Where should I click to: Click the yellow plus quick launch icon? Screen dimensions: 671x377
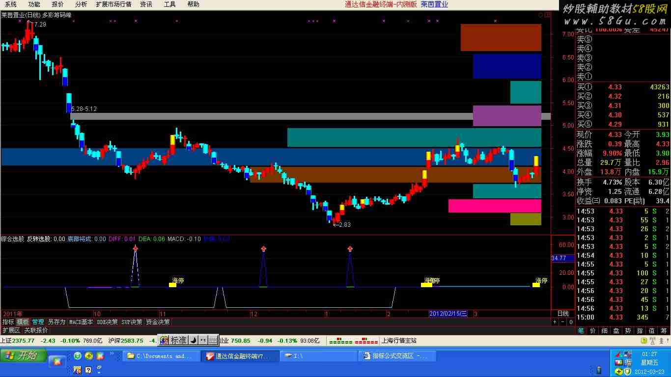89,356
